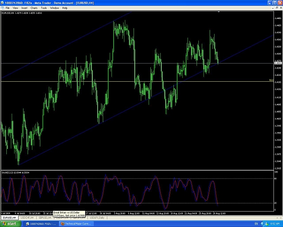The image size is (283, 227).
Task: Click the EN language indicator in taskbar
Action: [256, 224]
